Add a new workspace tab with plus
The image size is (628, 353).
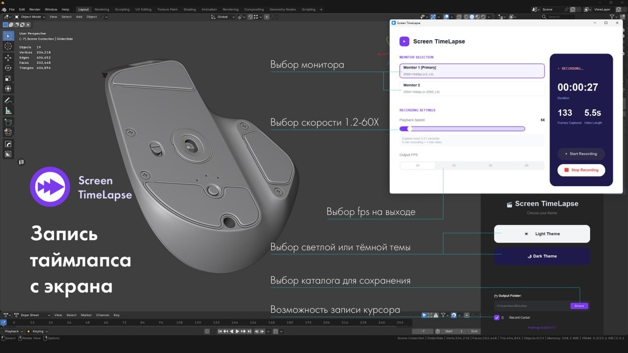321,9
